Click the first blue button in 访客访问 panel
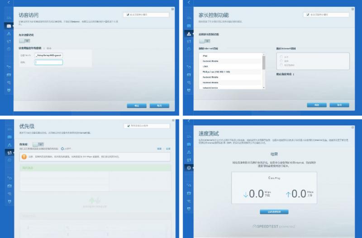The height and width of the screenshot is (238, 362). click(x=137, y=106)
